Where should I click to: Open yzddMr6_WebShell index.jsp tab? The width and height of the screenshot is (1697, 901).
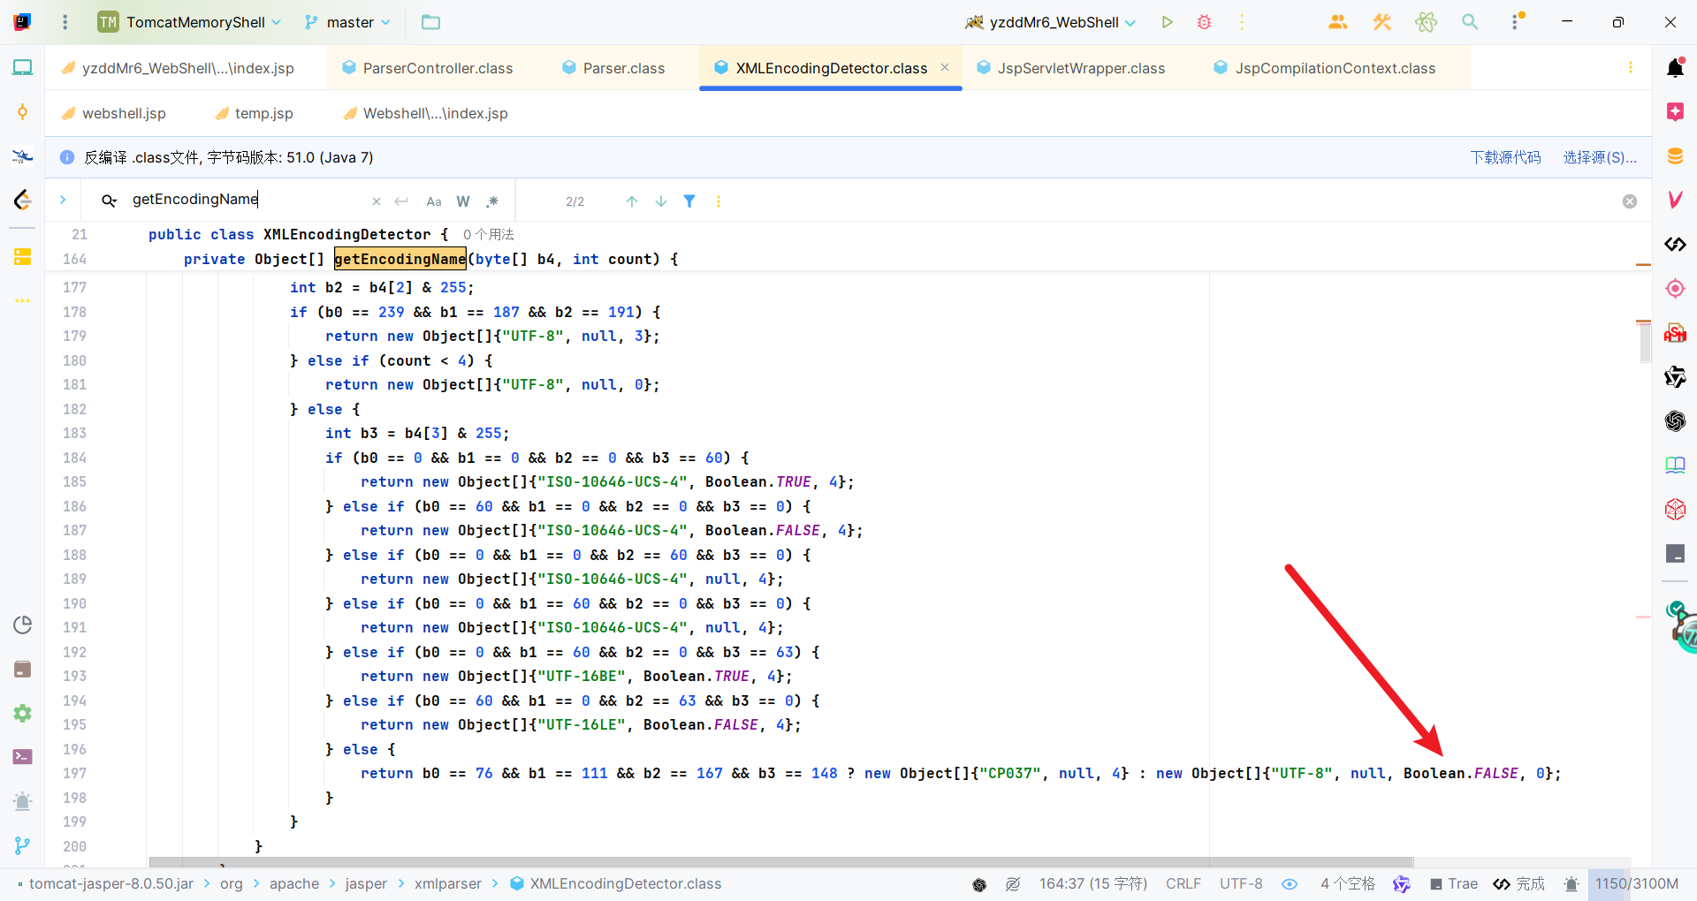[x=178, y=68]
